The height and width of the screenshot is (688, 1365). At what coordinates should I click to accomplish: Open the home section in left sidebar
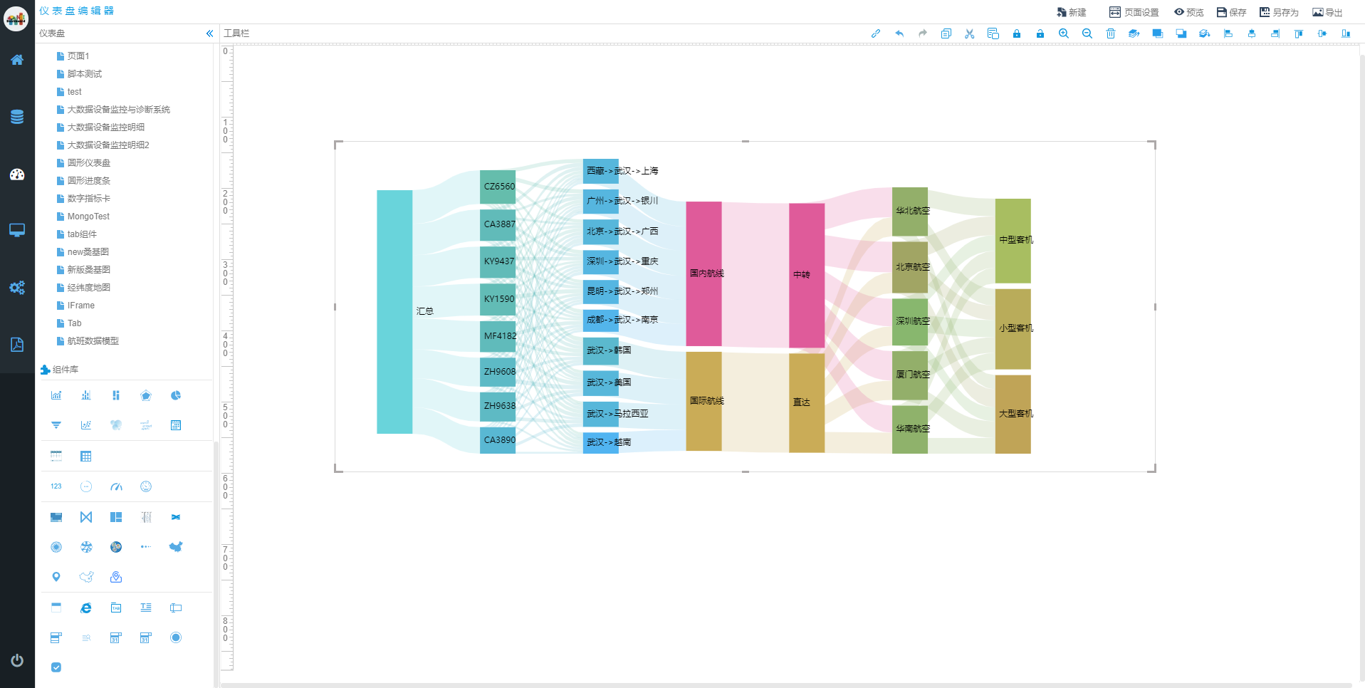pos(17,60)
